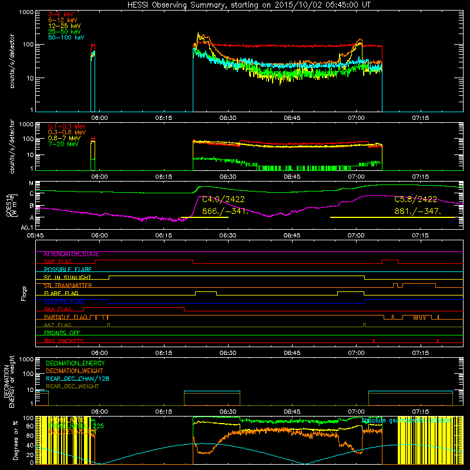Click the REAR_DEC_CHAN/128 legend label
470x470 pixels.
[x=78, y=378]
